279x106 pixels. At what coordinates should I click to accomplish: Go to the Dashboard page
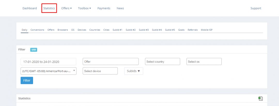(x=29, y=8)
